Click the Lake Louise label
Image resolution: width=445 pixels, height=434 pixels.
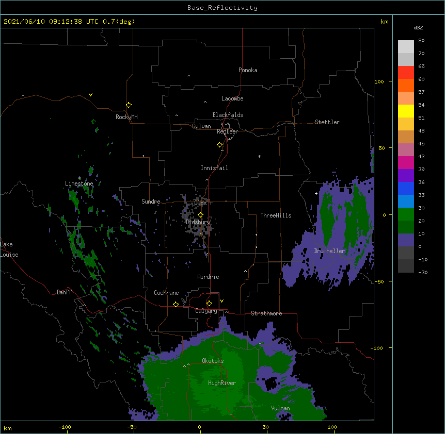click(9, 249)
